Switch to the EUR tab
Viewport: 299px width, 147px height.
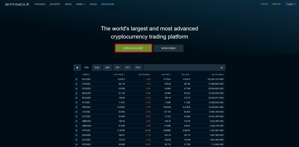point(97,68)
